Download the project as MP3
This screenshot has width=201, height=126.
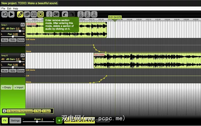87,14
